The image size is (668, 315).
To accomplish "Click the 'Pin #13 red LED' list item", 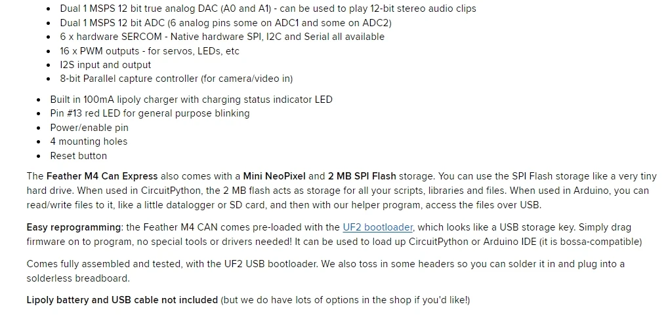I will coord(150,113).
